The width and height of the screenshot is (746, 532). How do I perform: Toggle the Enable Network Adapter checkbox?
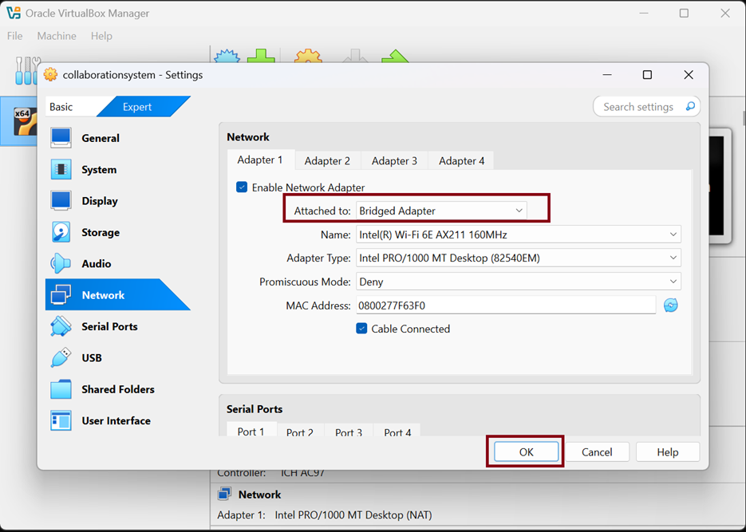click(242, 187)
